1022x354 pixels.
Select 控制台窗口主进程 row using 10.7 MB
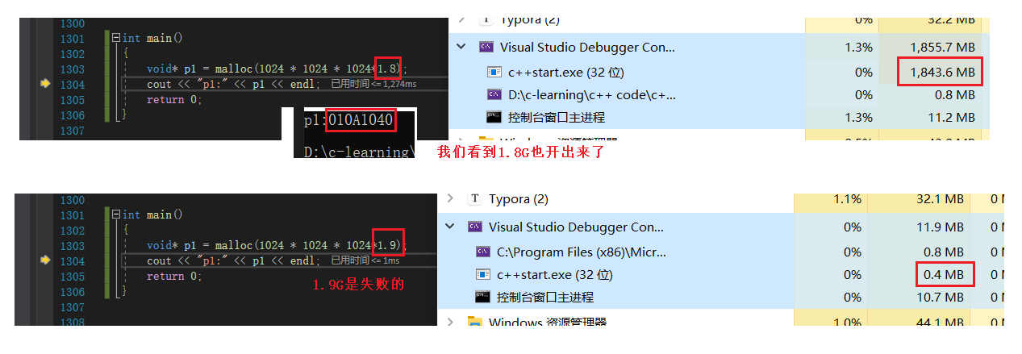click(720, 297)
